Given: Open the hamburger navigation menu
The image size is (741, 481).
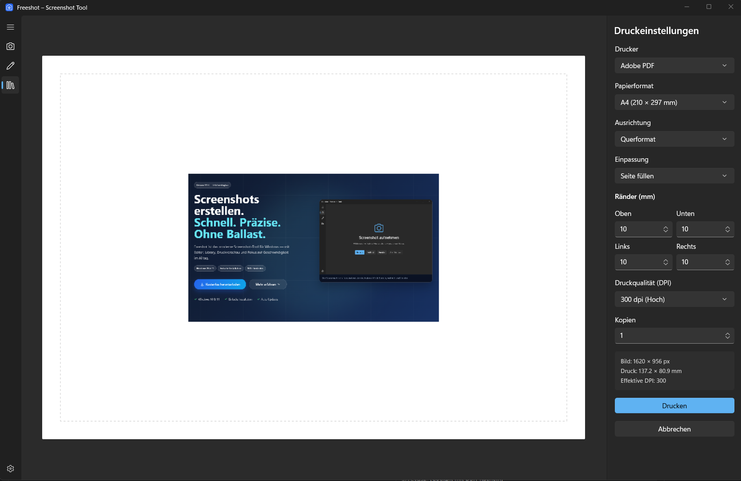Looking at the screenshot, I should coord(10,27).
